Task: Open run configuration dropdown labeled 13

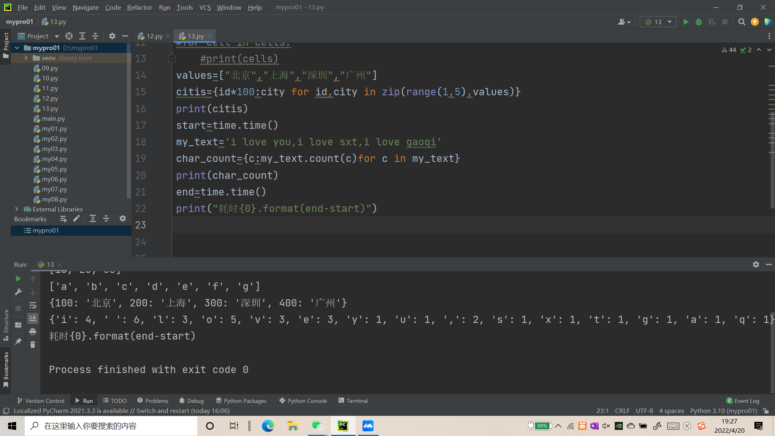Action: tap(658, 22)
